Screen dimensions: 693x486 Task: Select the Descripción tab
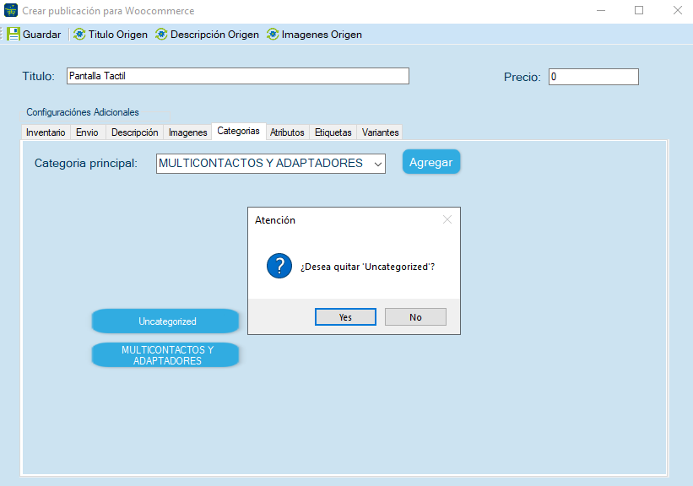point(135,132)
